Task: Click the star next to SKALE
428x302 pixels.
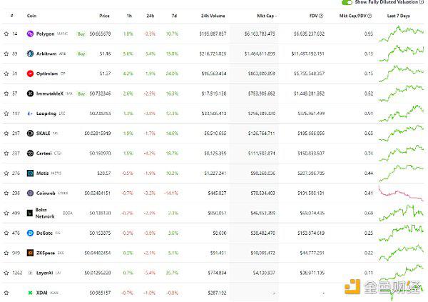Action: pos(6,134)
